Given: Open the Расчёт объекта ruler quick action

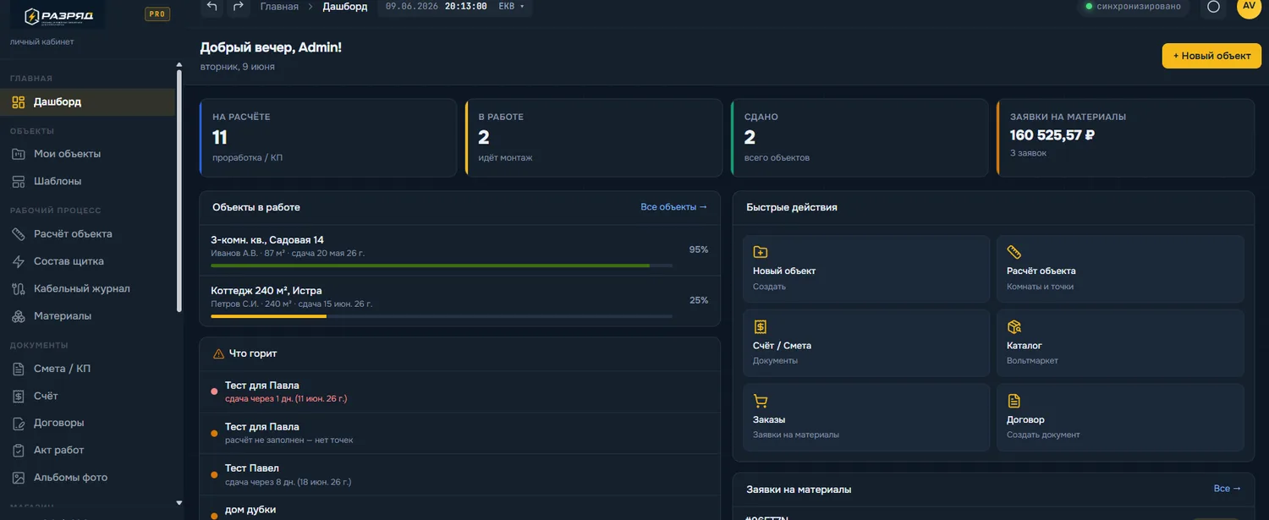Looking at the screenshot, I should [x=1120, y=269].
